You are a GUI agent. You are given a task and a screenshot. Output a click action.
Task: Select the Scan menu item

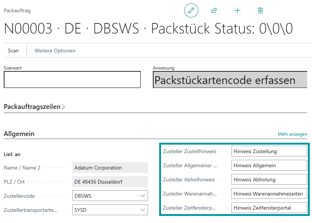point(13,51)
